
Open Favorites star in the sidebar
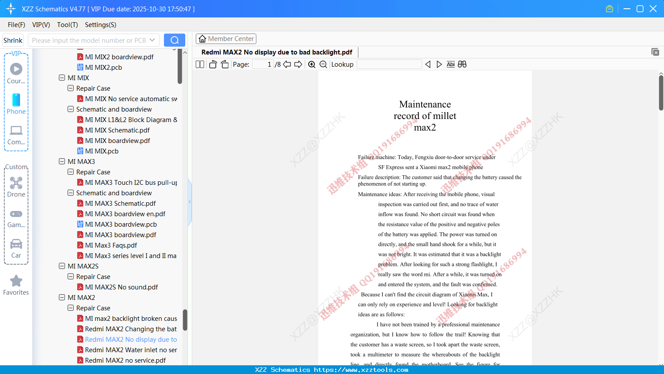tap(16, 285)
